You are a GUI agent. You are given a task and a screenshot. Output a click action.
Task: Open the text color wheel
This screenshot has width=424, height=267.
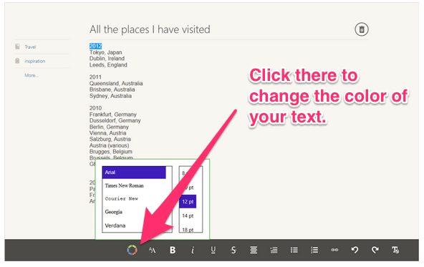tap(132, 250)
